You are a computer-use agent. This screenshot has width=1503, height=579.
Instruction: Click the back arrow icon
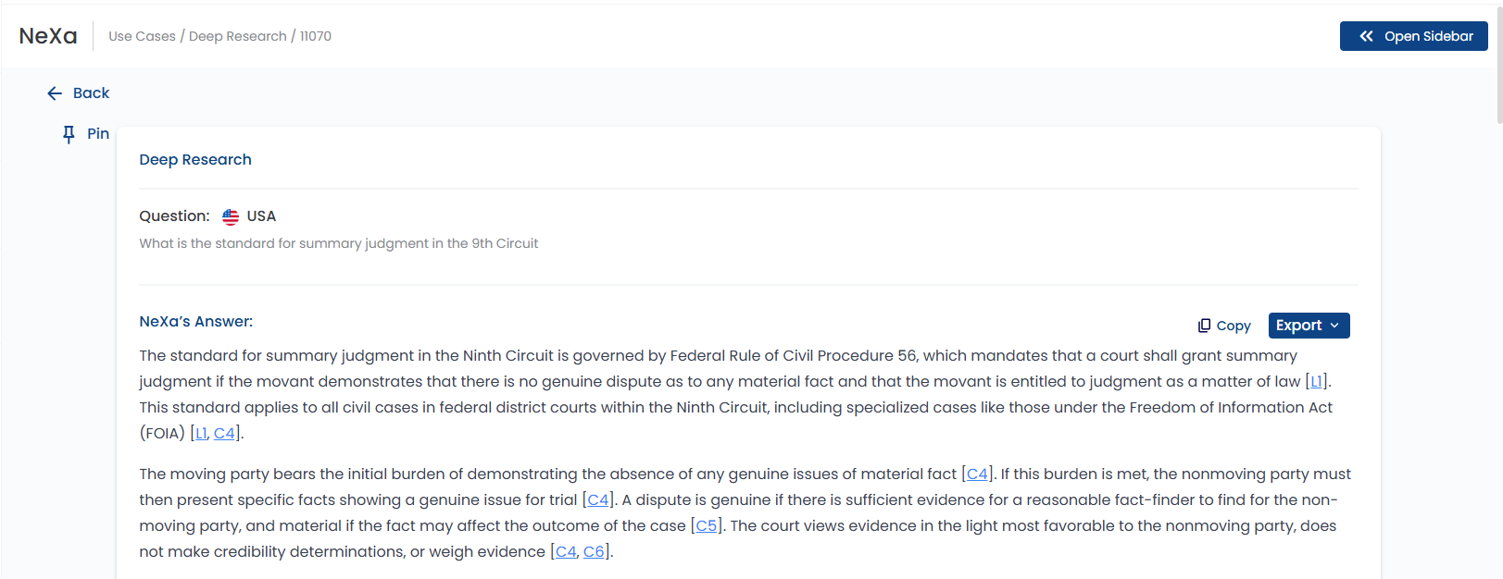click(55, 93)
